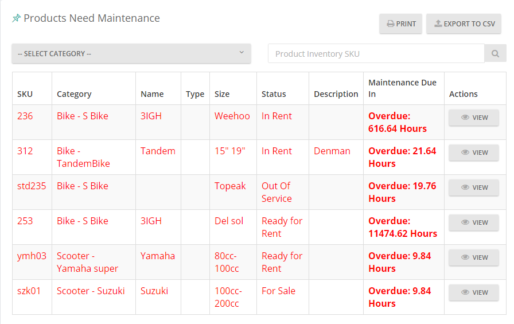This screenshot has width=514, height=324.
Task: Focus the Product Inventory SKU search field
Action: [x=376, y=53]
